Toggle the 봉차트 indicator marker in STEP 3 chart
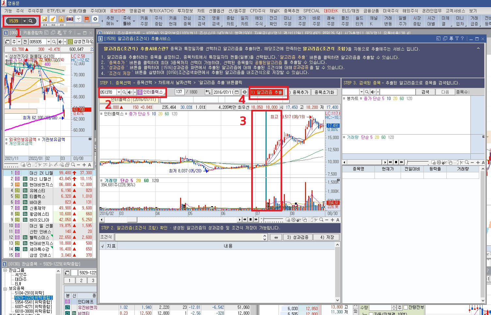The height and width of the screenshot is (315, 491). [x=344, y=98]
